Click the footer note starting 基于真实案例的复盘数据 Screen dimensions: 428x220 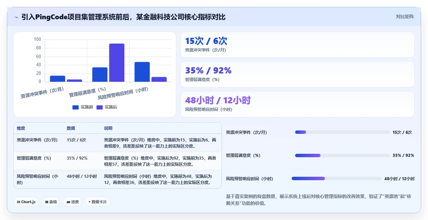(x=318, y=200)
